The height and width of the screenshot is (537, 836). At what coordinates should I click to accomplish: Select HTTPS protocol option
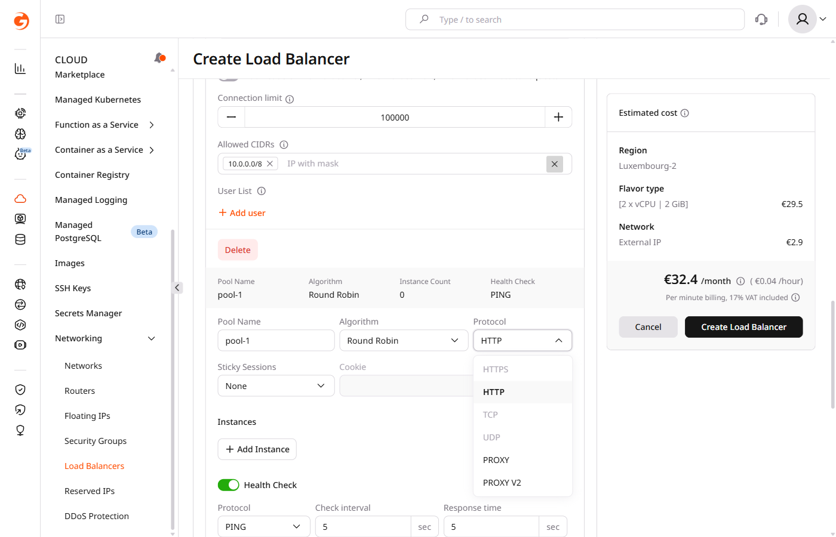[x=522, y=369]
